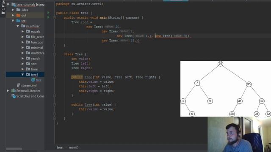Expand the multithre package arrow
The image size is (271, 152).
tap(22, 53)
